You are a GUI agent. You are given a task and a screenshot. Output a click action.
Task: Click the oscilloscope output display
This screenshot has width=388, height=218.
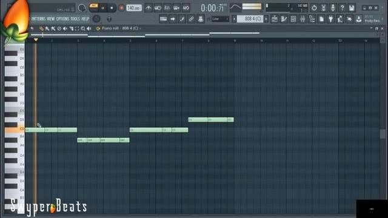(x=235, y=8)
